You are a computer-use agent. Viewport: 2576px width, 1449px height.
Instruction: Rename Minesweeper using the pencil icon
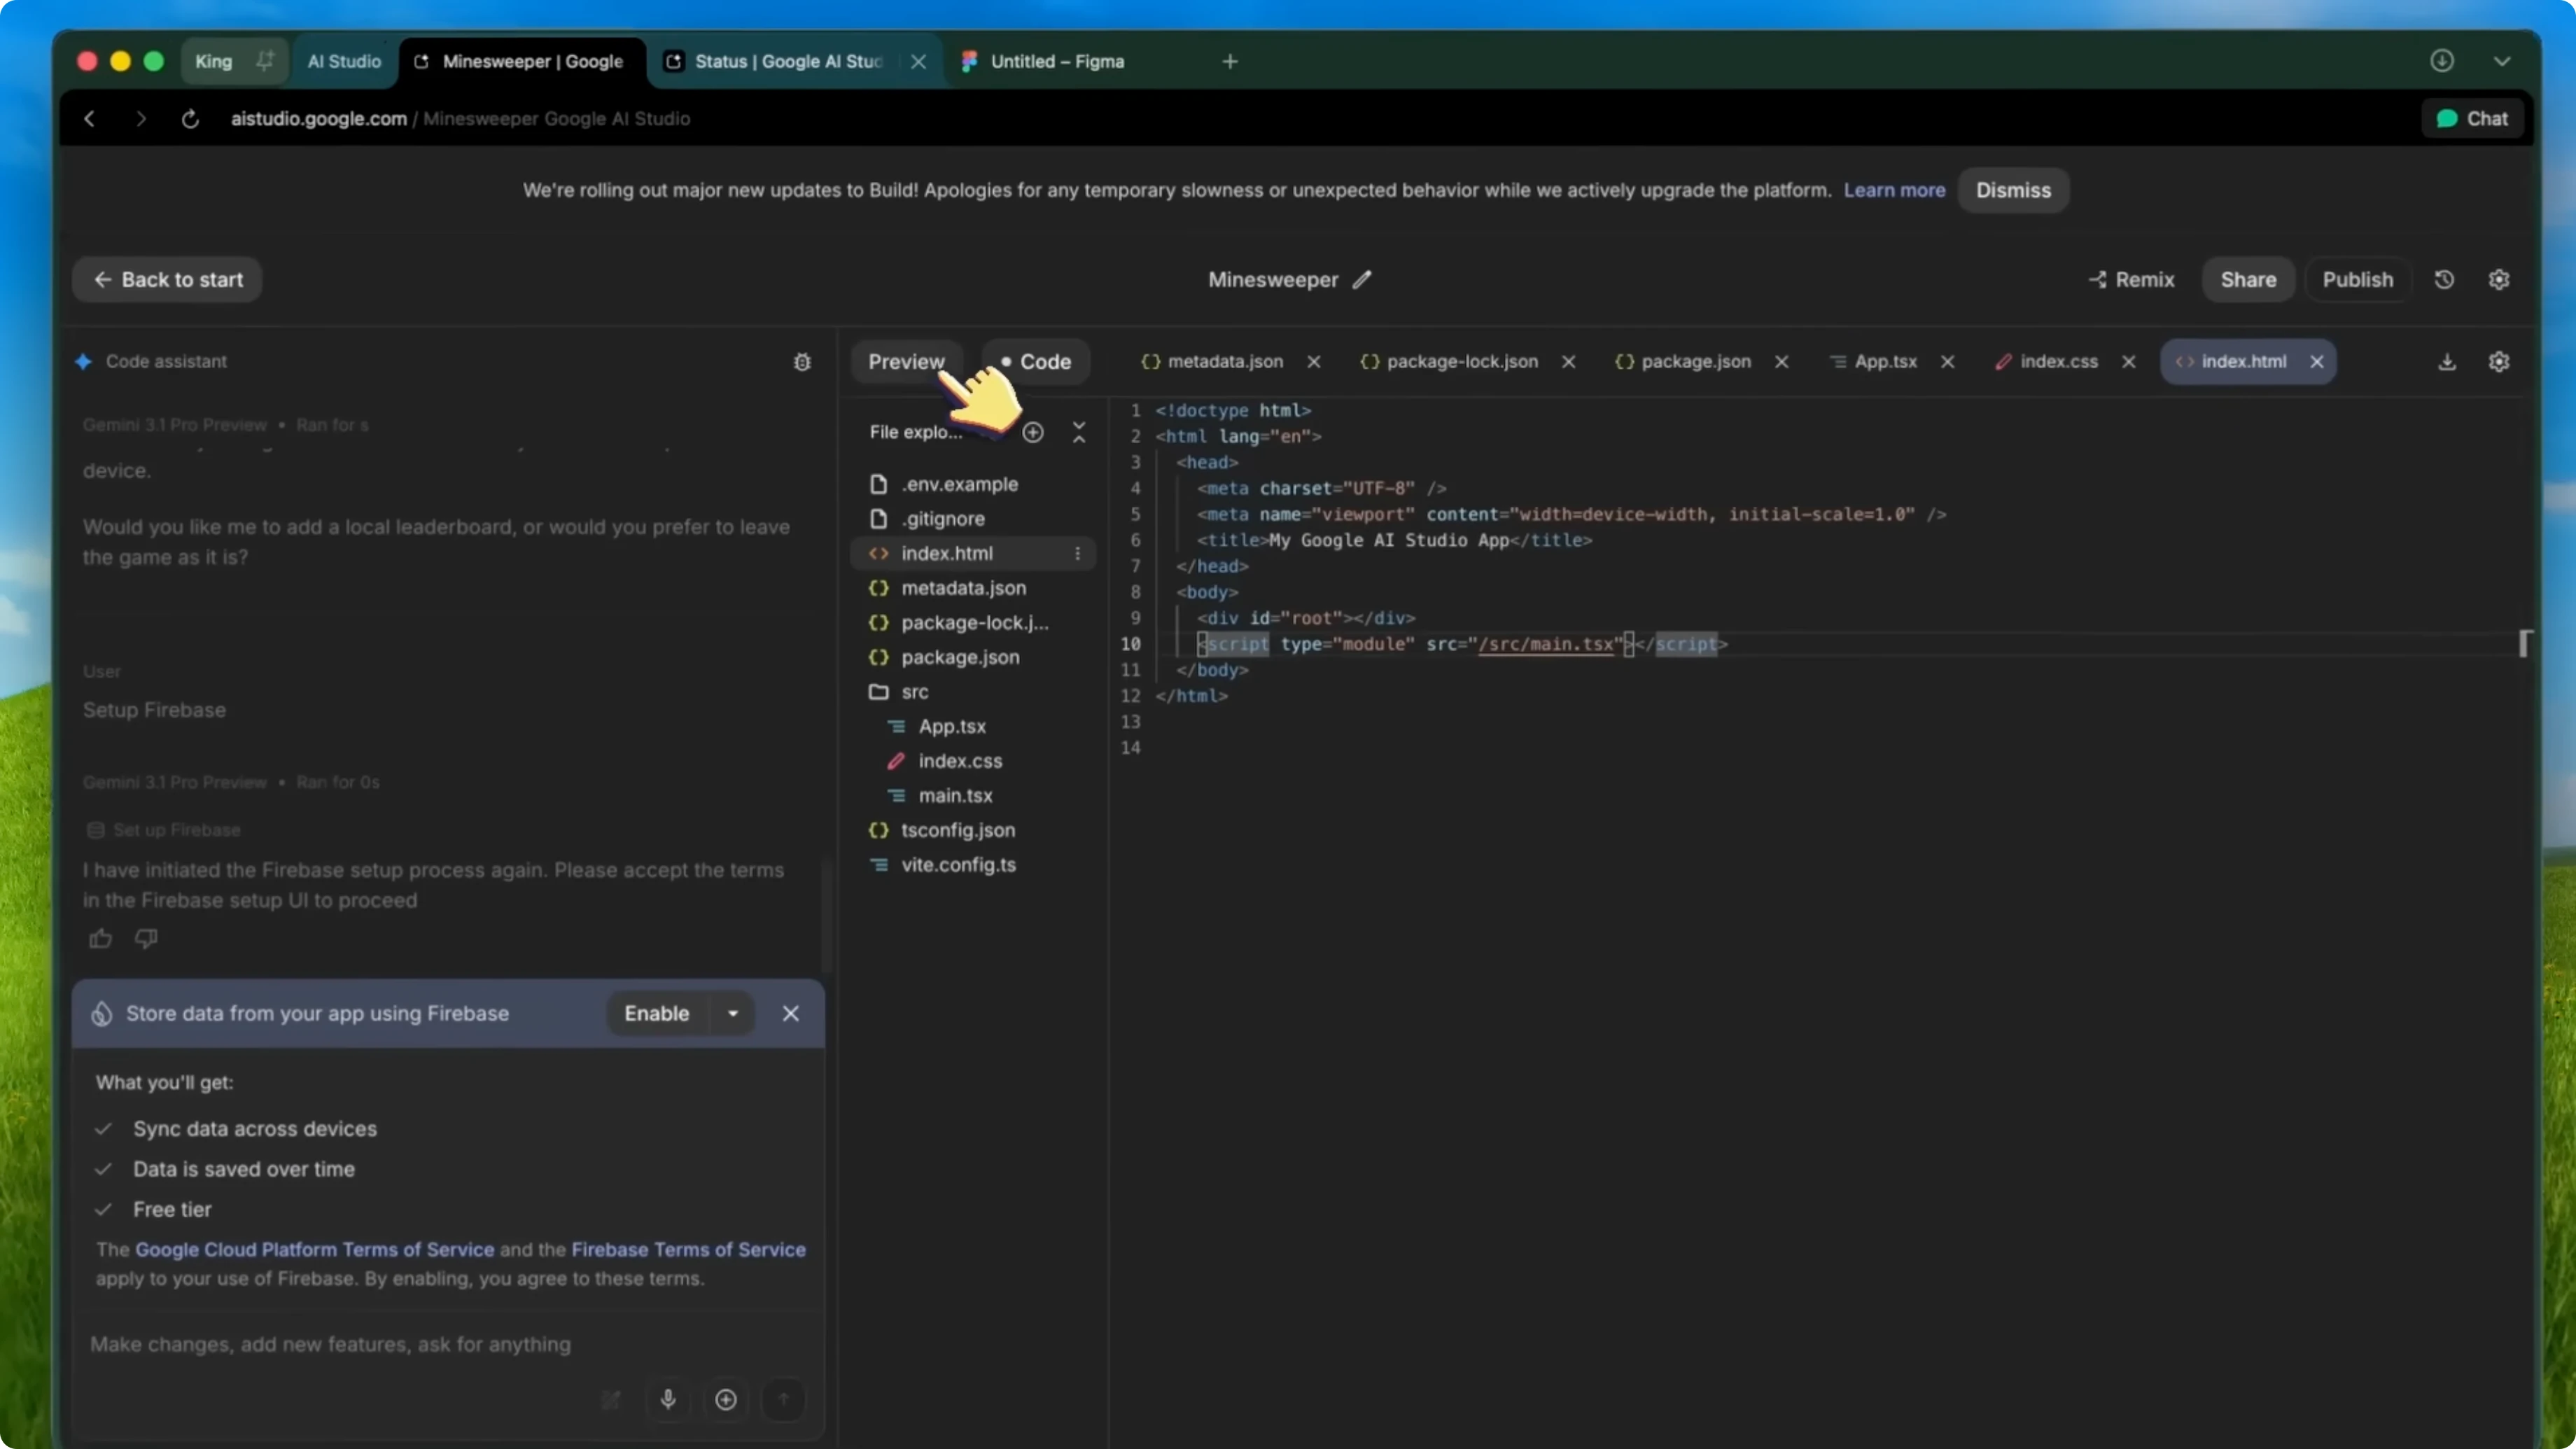[1362, 279]
